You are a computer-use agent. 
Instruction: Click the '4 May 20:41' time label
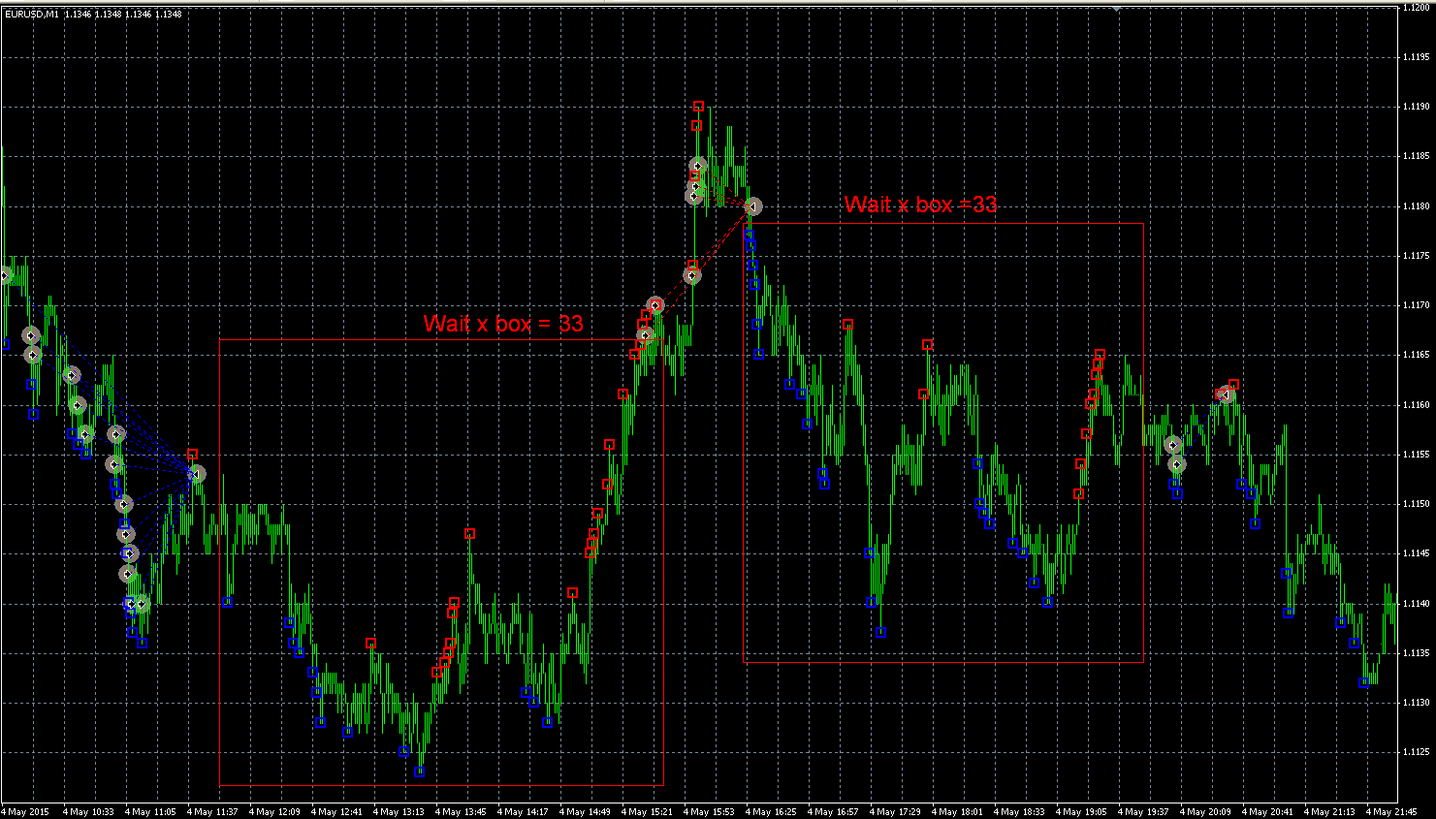click(x=1267, y=812)
